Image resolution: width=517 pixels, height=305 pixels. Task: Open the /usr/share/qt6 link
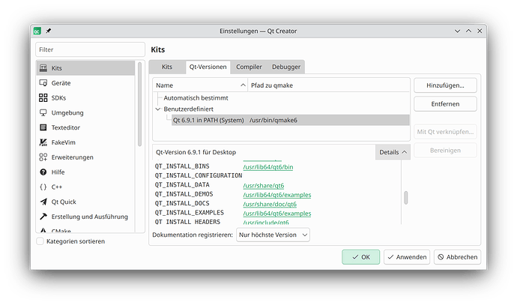pyautogui.click(x=264, y=186)
